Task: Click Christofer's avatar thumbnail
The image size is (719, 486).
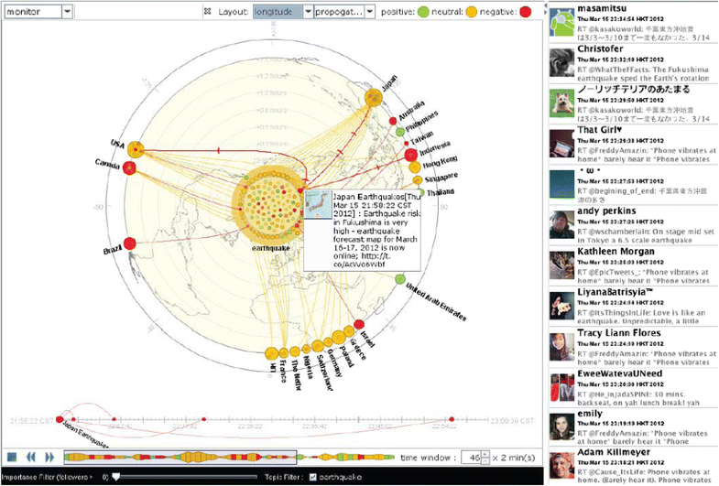Action: [561, 63]
